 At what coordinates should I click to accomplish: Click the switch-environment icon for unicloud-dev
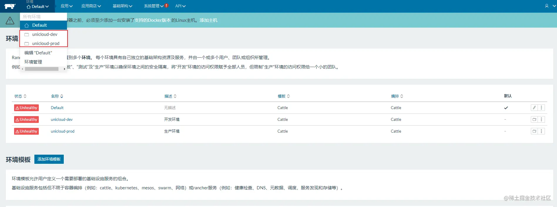click(534, 119)
